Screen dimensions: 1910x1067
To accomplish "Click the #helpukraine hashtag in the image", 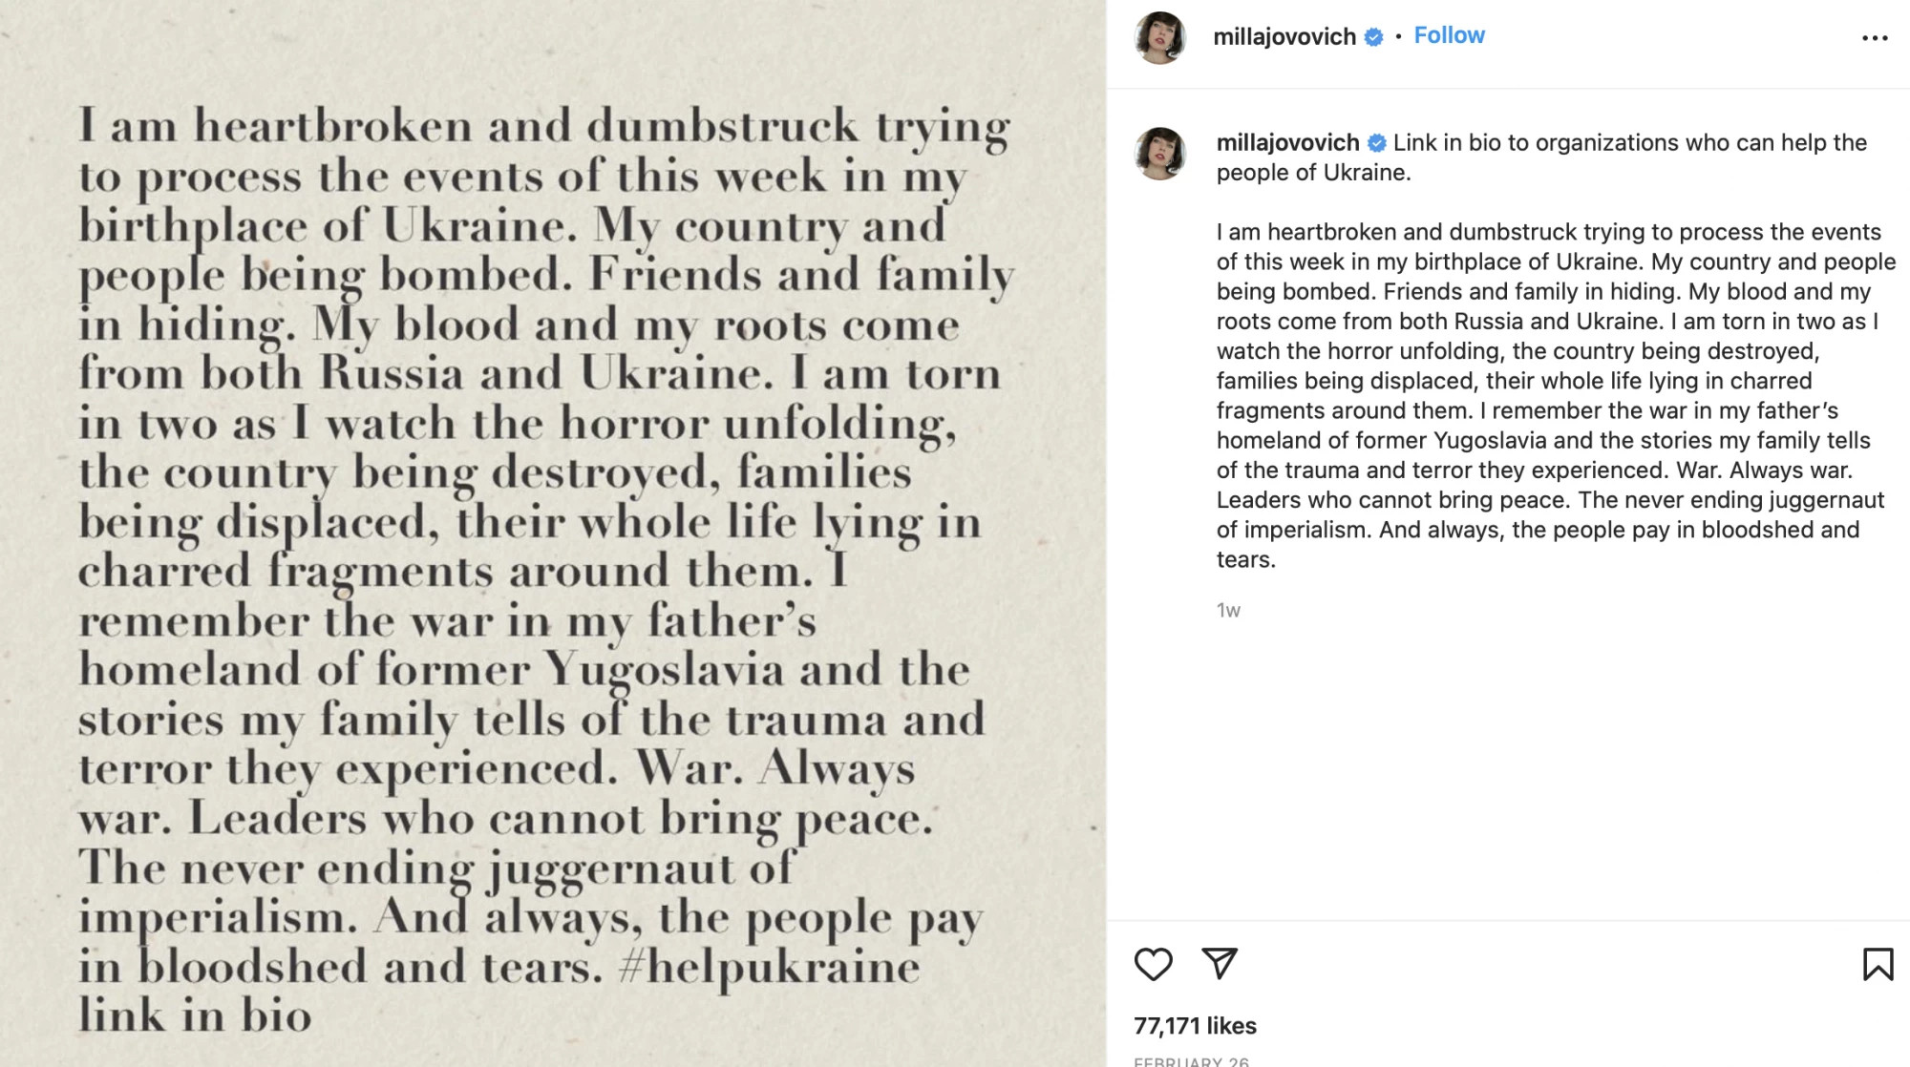I will [769, 967].
